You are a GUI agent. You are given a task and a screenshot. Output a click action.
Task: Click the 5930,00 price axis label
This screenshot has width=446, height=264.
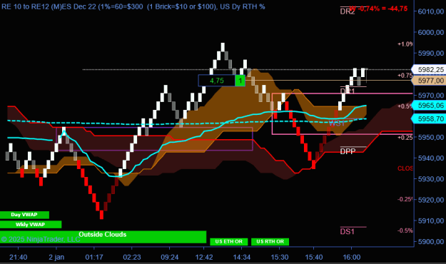431,179
